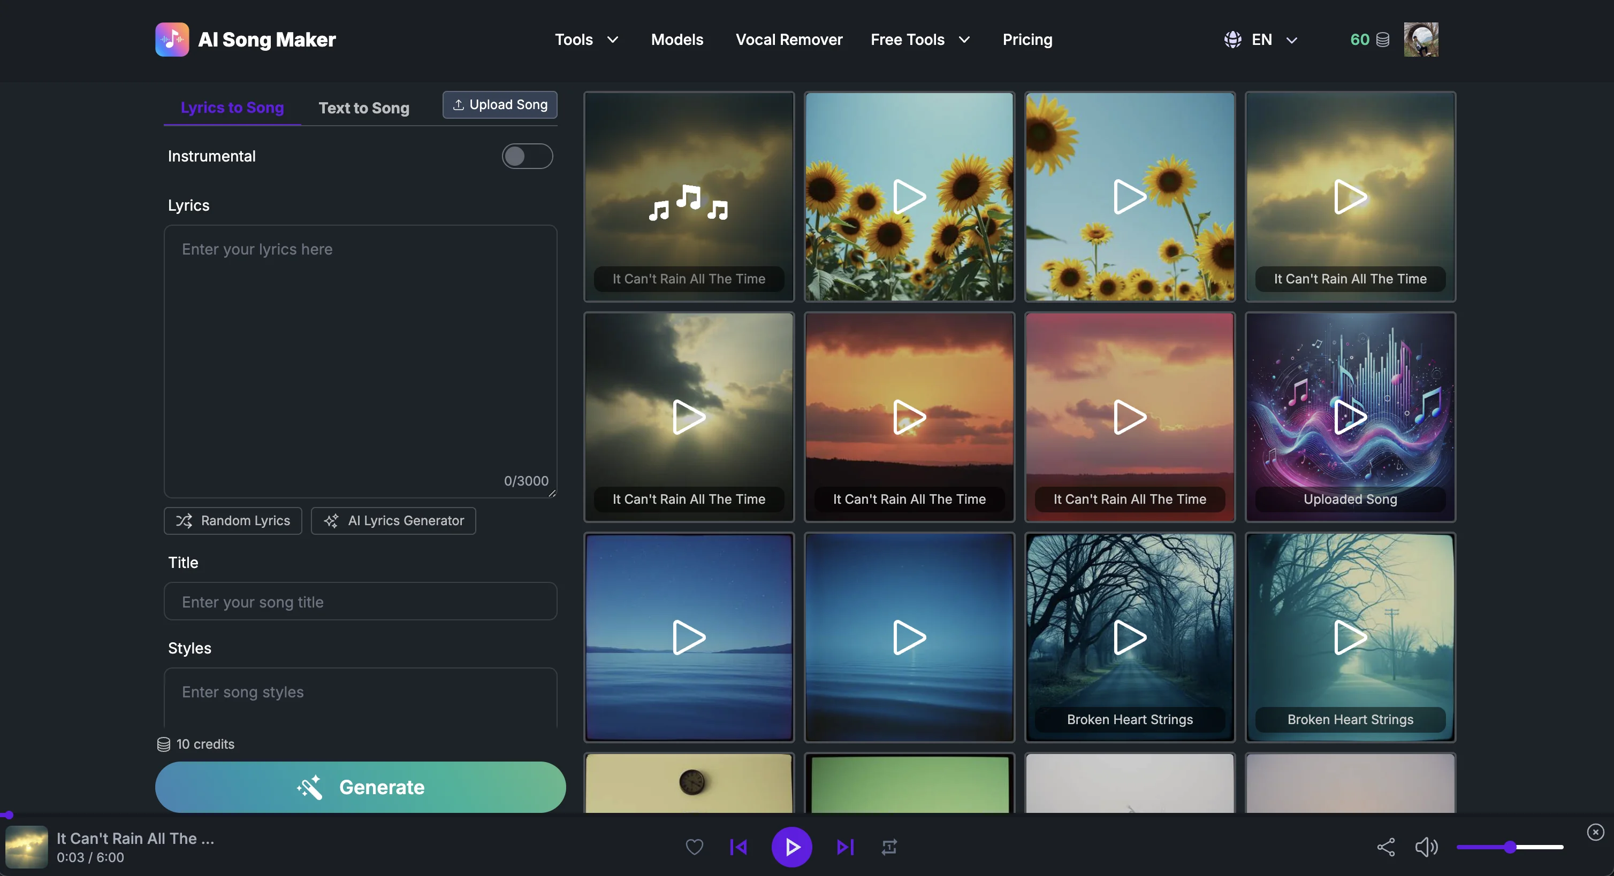This screenshot has height=876, width=1614.
Task: Mute the player volume
Action: pyautogui.click(x=1427, y=847)
